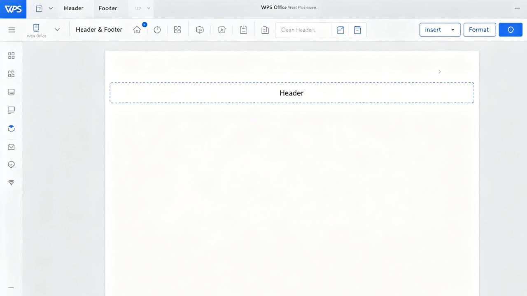Expand the chevron next to Web Office

tap(57, 30)
